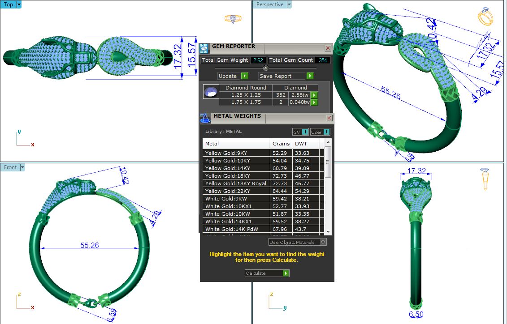Click green arrow for 1.75 X 1.75 diamonds
The width and height of the screenshot is (507, 324).
point(314,102)
